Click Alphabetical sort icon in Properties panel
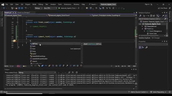This screenshot has width=172, height=96. [x=143, y=47]
